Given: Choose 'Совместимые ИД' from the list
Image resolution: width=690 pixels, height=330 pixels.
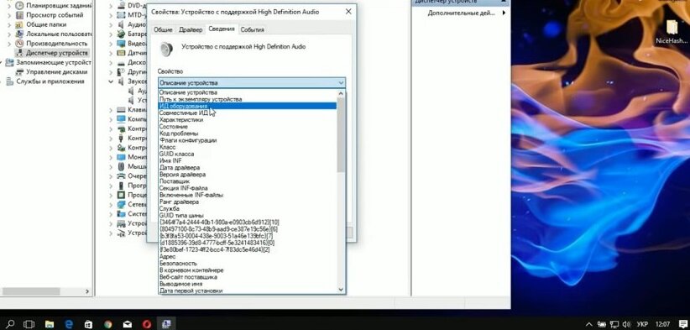Looking at the screenshot, I should 248,113.
